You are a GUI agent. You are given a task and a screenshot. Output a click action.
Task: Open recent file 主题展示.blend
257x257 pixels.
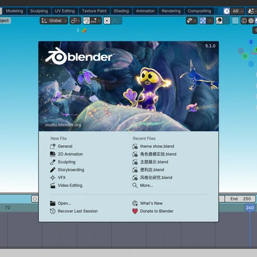(x=150, y=162)
